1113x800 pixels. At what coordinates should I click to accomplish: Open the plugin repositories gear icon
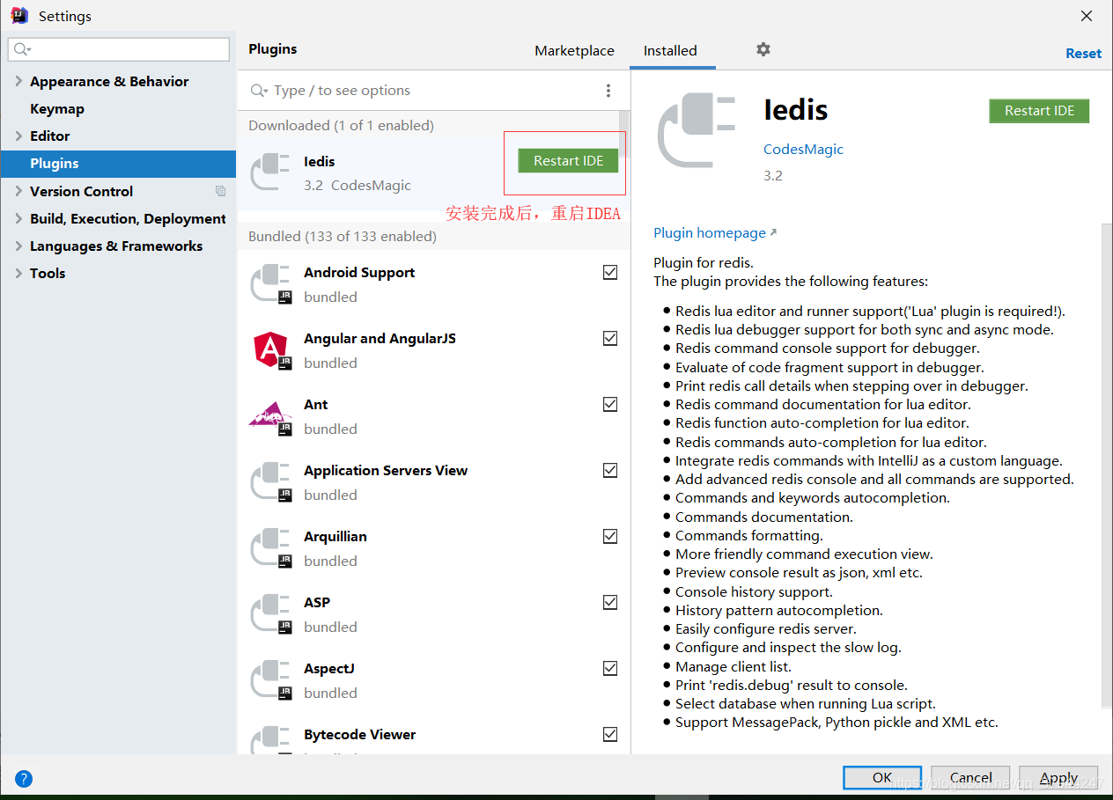coord(763,50)
